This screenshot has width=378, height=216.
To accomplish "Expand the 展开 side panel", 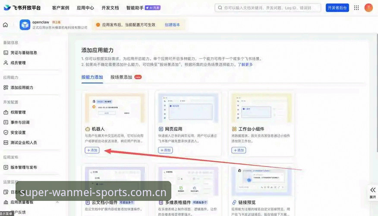I will pos(373,193).
